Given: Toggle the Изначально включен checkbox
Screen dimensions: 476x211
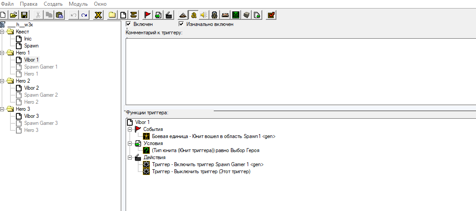Looking at the screenshot, I should click(182, 24).
